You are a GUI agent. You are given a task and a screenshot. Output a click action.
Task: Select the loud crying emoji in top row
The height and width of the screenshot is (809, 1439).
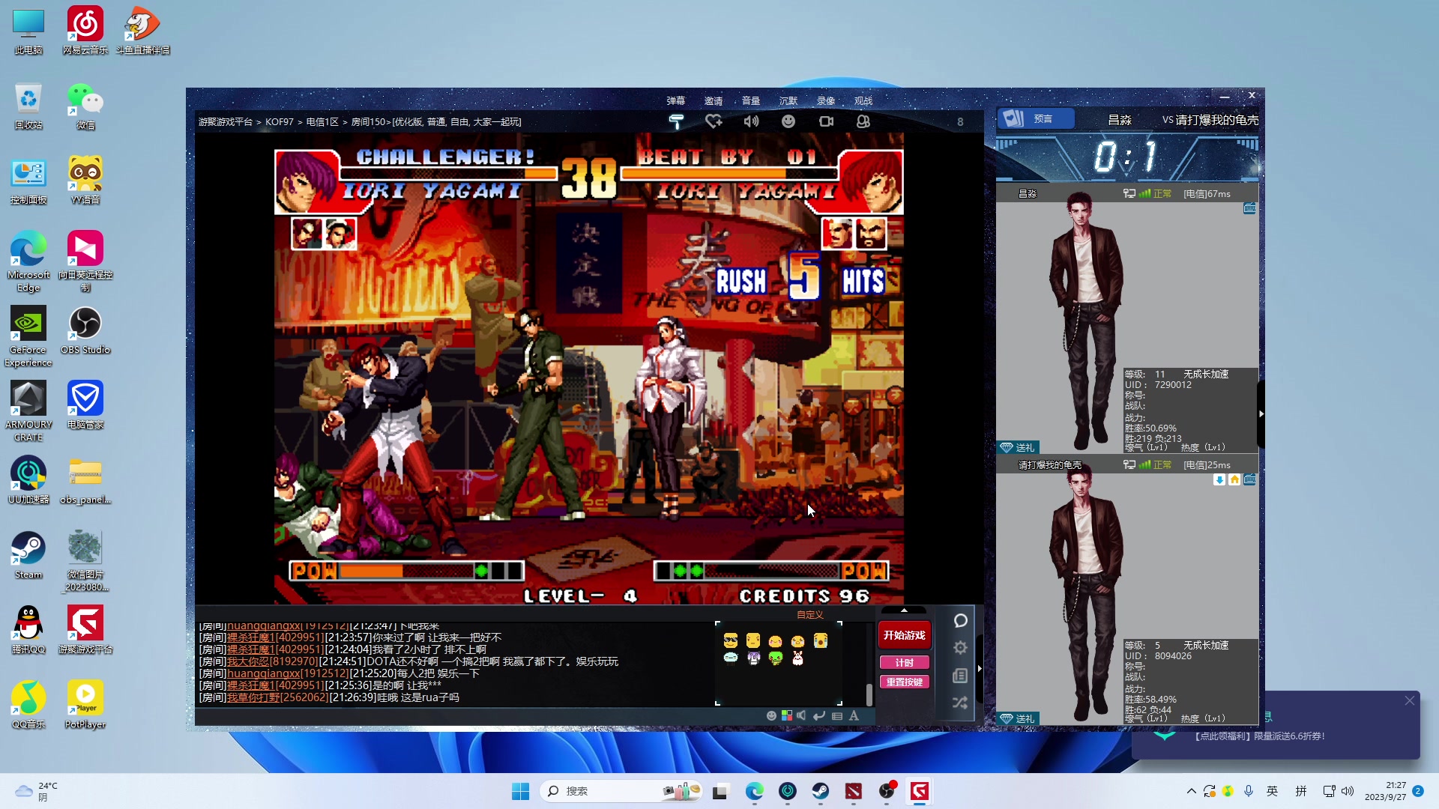click(821, 640)
